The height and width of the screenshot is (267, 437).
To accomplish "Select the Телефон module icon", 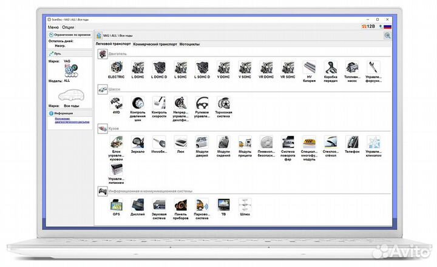I will click(x=352, y=142).
